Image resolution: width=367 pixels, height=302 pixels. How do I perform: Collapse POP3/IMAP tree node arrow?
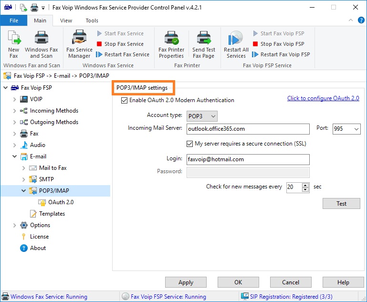(x=24, y=191)
